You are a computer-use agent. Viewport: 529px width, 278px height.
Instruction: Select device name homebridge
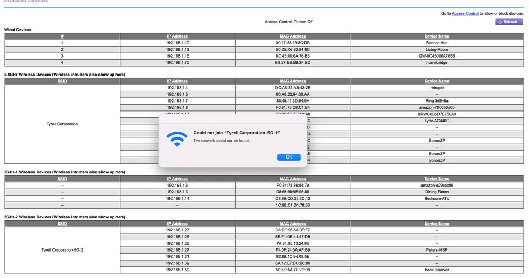coord(436,62)
